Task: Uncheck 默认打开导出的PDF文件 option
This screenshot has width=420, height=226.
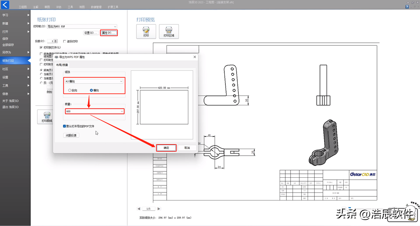Action: [x=64, y=126]
